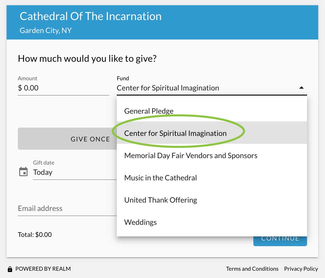Image resolution: width=325 pixels, height=278 pixels.
Task: Click the Total $0.00 label
Action: (x=35, y=234)
